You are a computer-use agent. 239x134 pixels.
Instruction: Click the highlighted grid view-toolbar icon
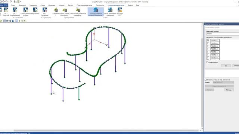coord(16,21)
